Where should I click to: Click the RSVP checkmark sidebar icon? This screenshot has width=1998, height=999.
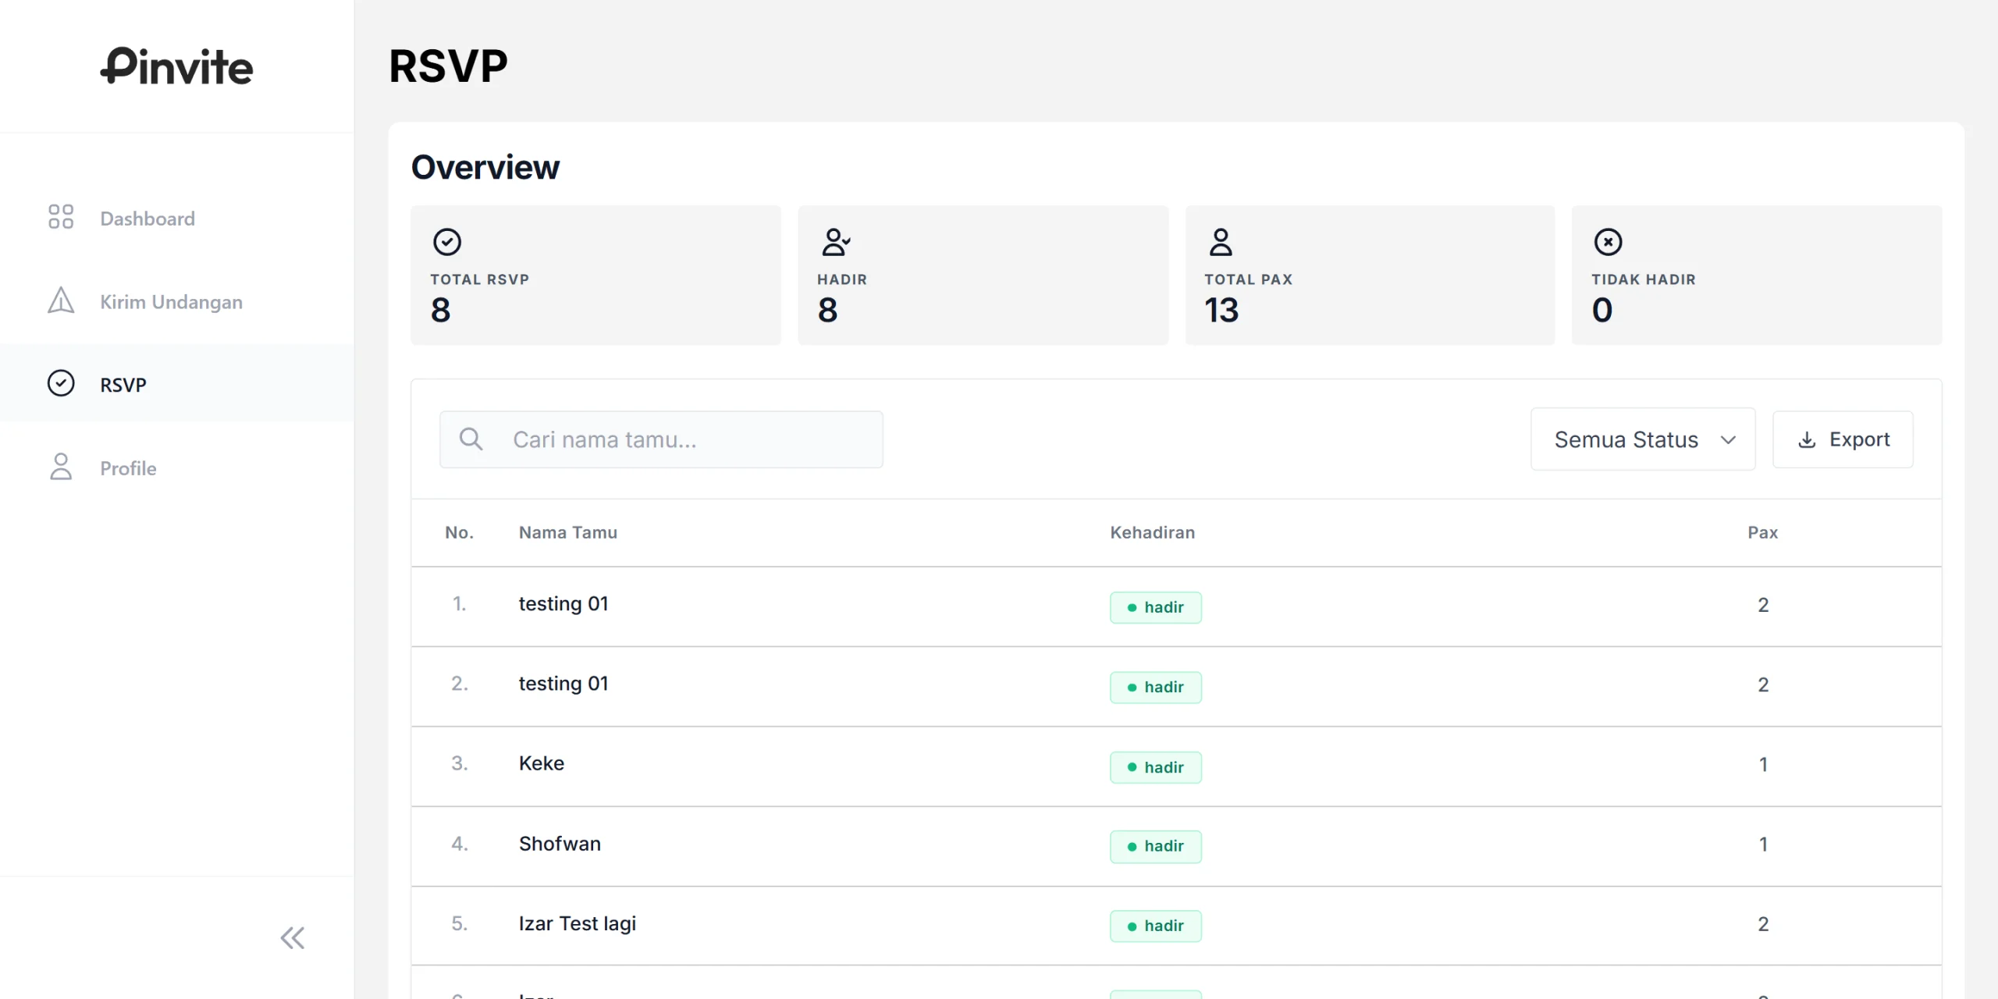pos(61,383)
